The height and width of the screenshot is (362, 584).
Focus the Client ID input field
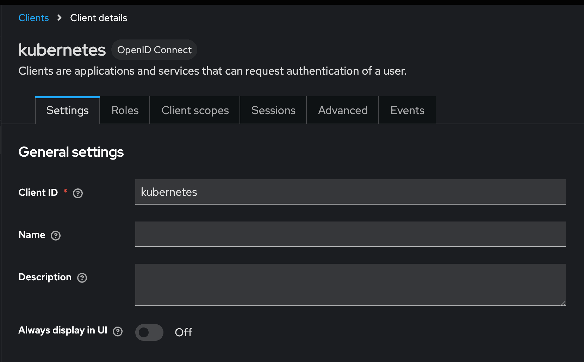(350, 192)
